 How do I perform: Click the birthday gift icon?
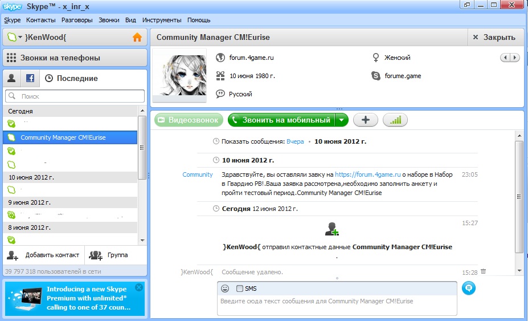click(220, 76)
